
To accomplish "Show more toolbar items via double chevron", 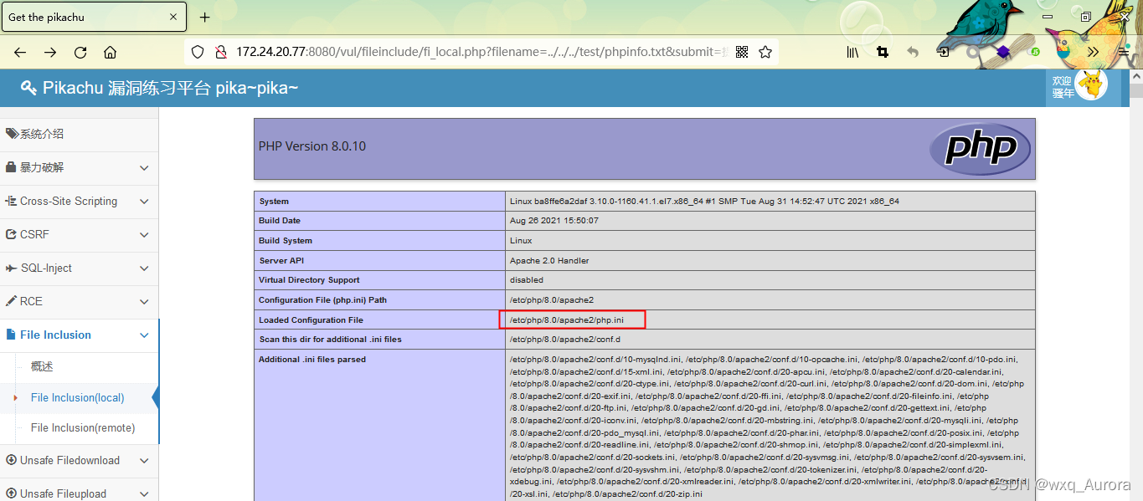I will (1093, 52).
